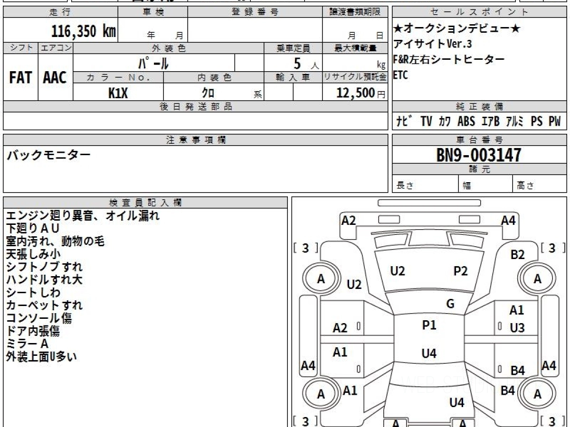Select the アイサイトVer.3 line
The height and width of the screenshot is (427, 570).
coord(433,44)
